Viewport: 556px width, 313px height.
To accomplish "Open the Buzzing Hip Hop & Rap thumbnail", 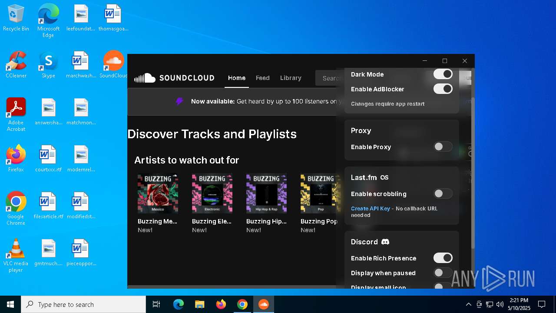I will point(266,193).
